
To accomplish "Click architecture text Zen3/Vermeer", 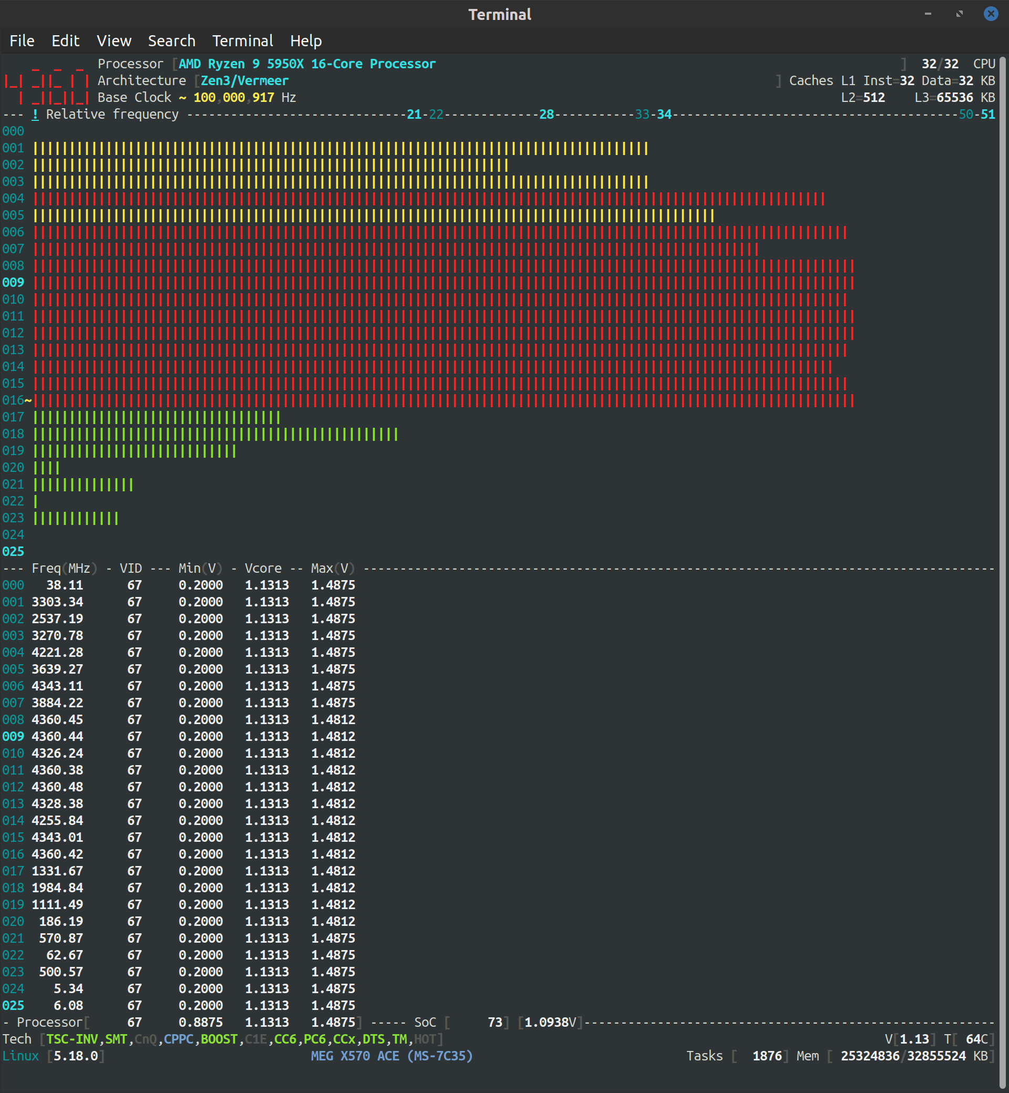I will tap(244, 81).
